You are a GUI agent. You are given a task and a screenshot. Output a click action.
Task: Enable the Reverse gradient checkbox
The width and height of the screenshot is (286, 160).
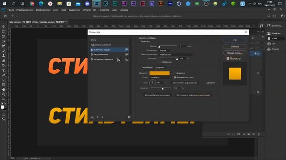coord(175,73)
